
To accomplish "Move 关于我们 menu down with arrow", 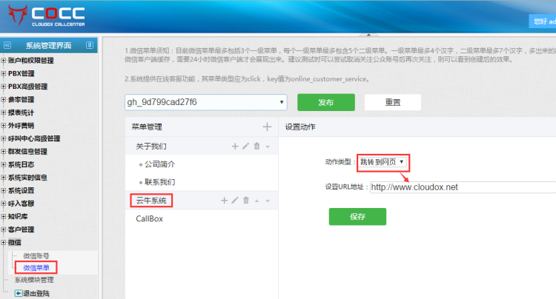I will (267, 147).
